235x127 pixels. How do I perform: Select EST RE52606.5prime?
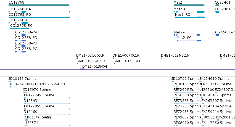click(x=186, y=92)
